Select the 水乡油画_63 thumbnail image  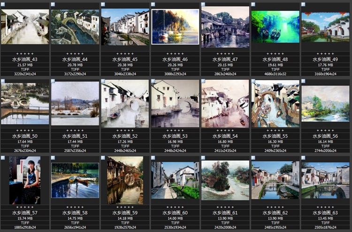click(x=325, y=180)
